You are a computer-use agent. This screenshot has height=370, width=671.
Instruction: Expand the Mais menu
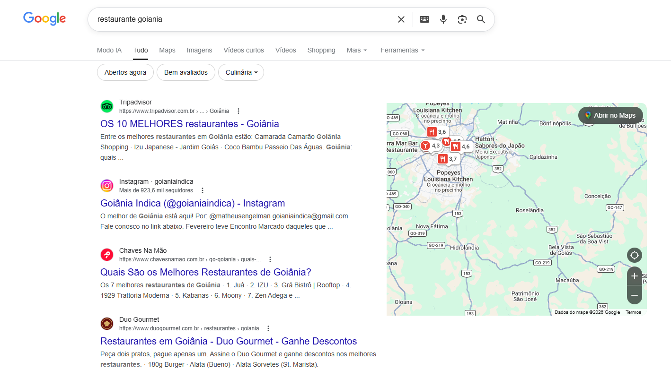point(357,50)
